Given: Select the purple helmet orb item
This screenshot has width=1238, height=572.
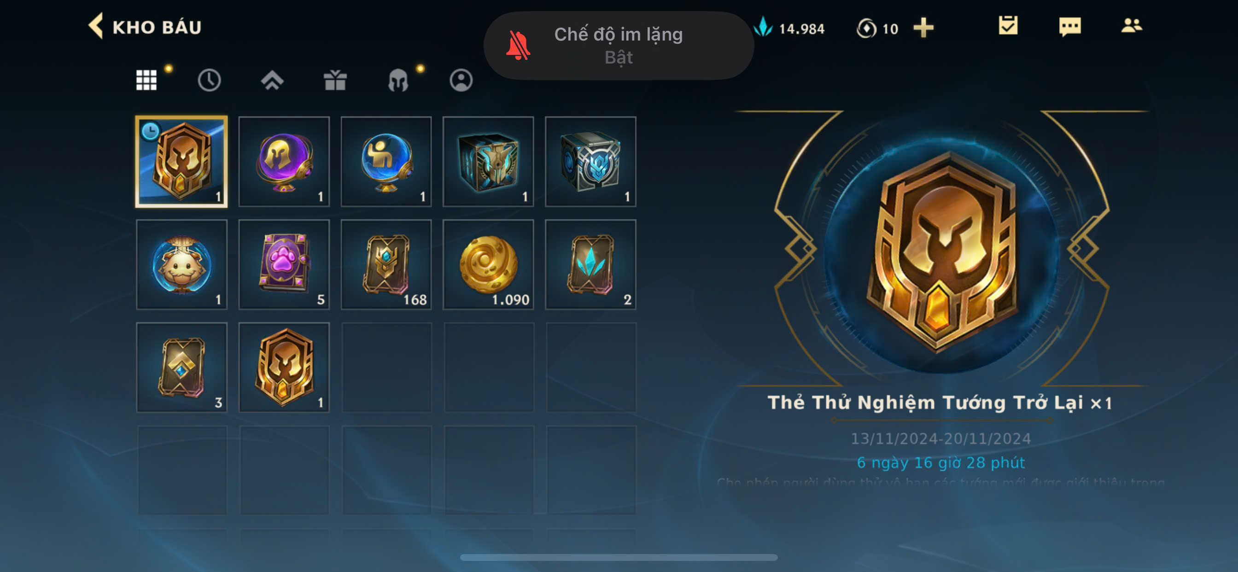Looking at the screenshot, I should [x=284, y=162].
